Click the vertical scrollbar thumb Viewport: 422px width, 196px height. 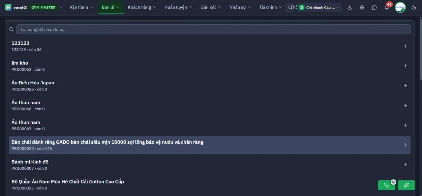pos(420,49)
